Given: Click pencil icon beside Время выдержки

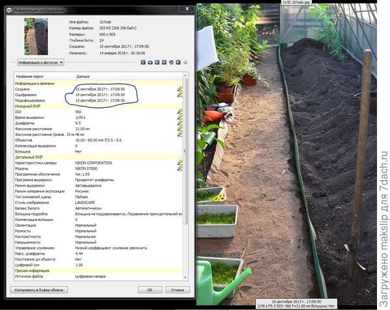Looking at the screenshot, I should (179, 117).
